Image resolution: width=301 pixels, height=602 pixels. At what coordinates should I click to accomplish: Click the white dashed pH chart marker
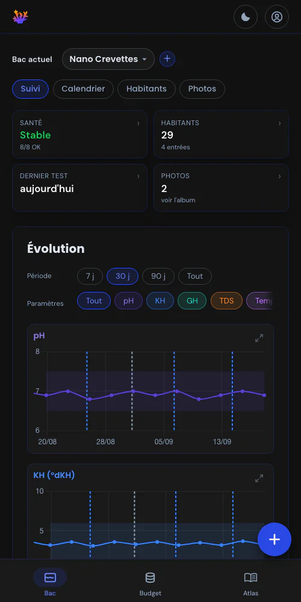[x=132, y=391]
